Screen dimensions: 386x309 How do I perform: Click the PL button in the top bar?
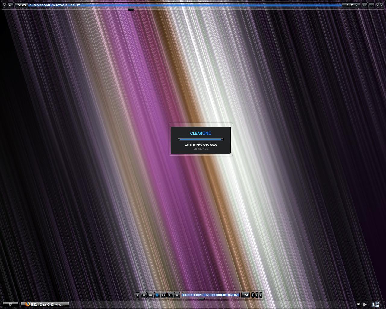pyautogui.click(x=11, y=5)
